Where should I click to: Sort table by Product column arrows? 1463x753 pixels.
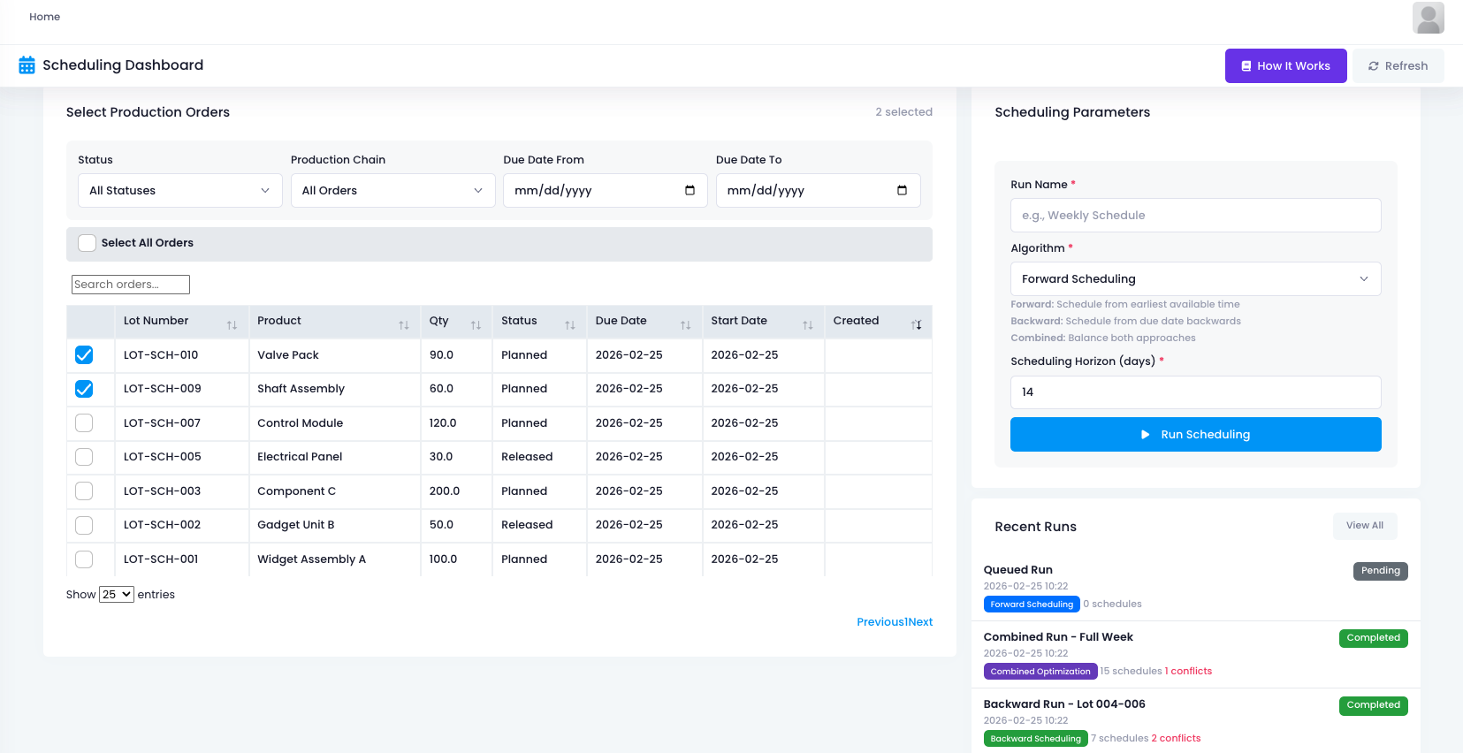(x=403, y=325)
